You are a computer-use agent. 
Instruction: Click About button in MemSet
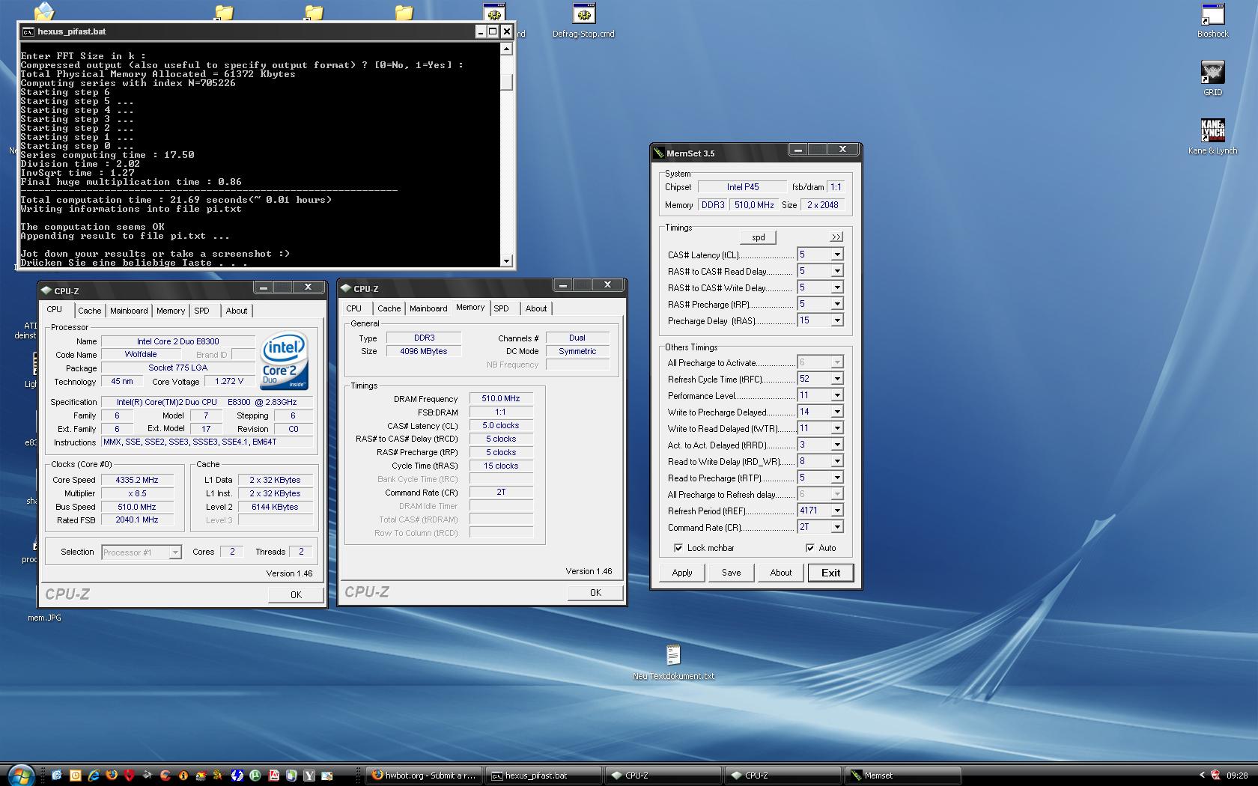click(781, 573)
